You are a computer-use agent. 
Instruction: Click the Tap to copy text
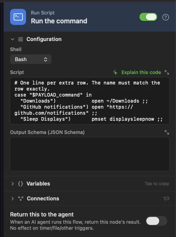click(x=157, y=183)
